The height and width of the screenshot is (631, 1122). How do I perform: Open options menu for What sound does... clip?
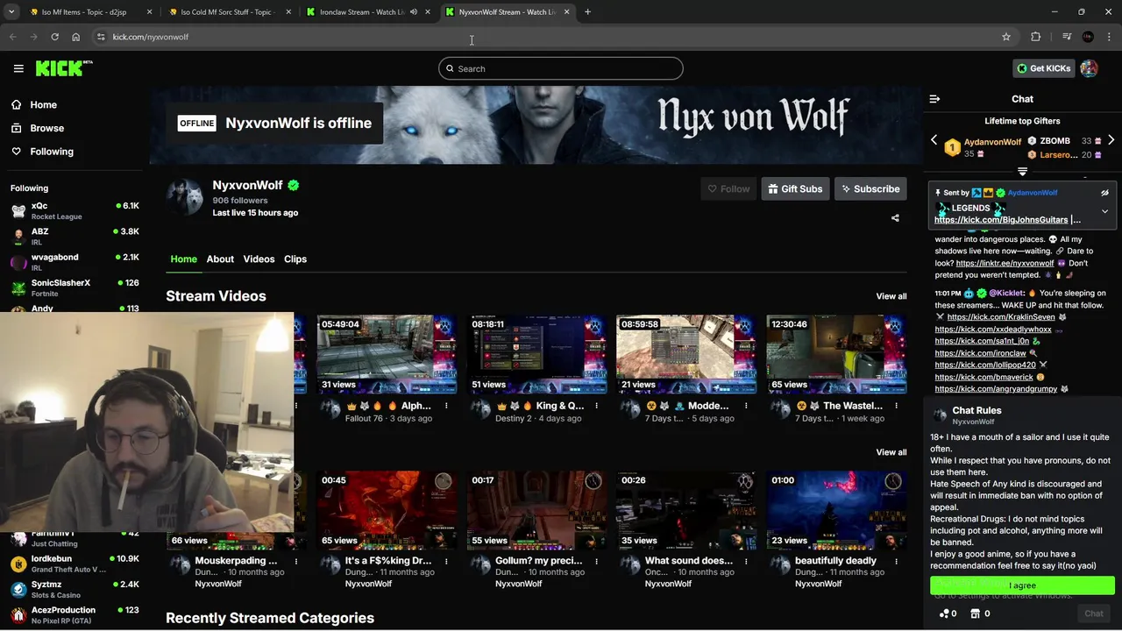point(746,561)
